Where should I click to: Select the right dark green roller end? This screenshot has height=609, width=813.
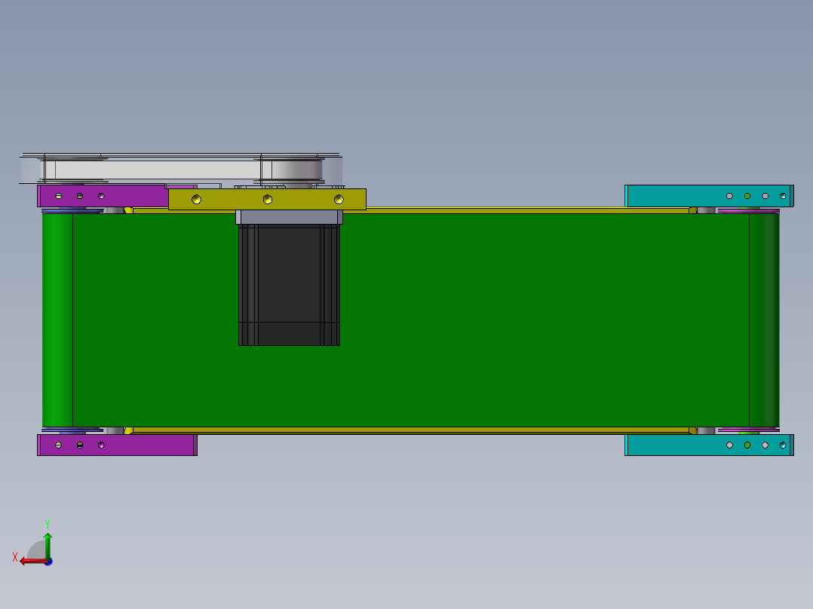(x=764, y=320)
